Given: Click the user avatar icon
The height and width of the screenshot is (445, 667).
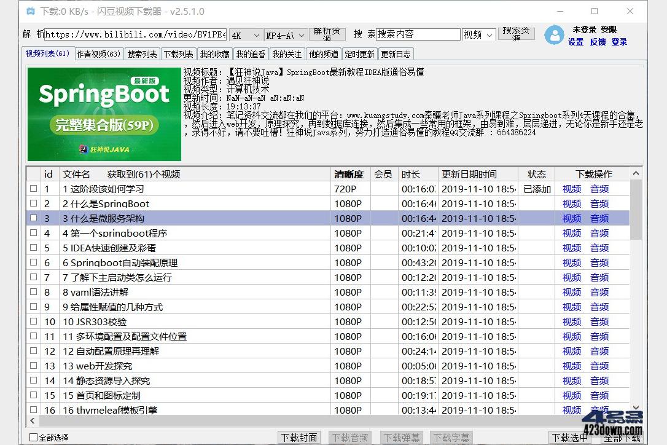Looking at the screenshot, I should point(554,35).
